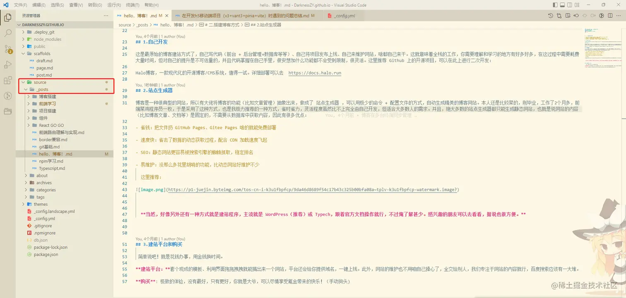626x298 pixels.
Task: Click the author CodeLens above ## 1.自己开发
Action: pos(160,36)
